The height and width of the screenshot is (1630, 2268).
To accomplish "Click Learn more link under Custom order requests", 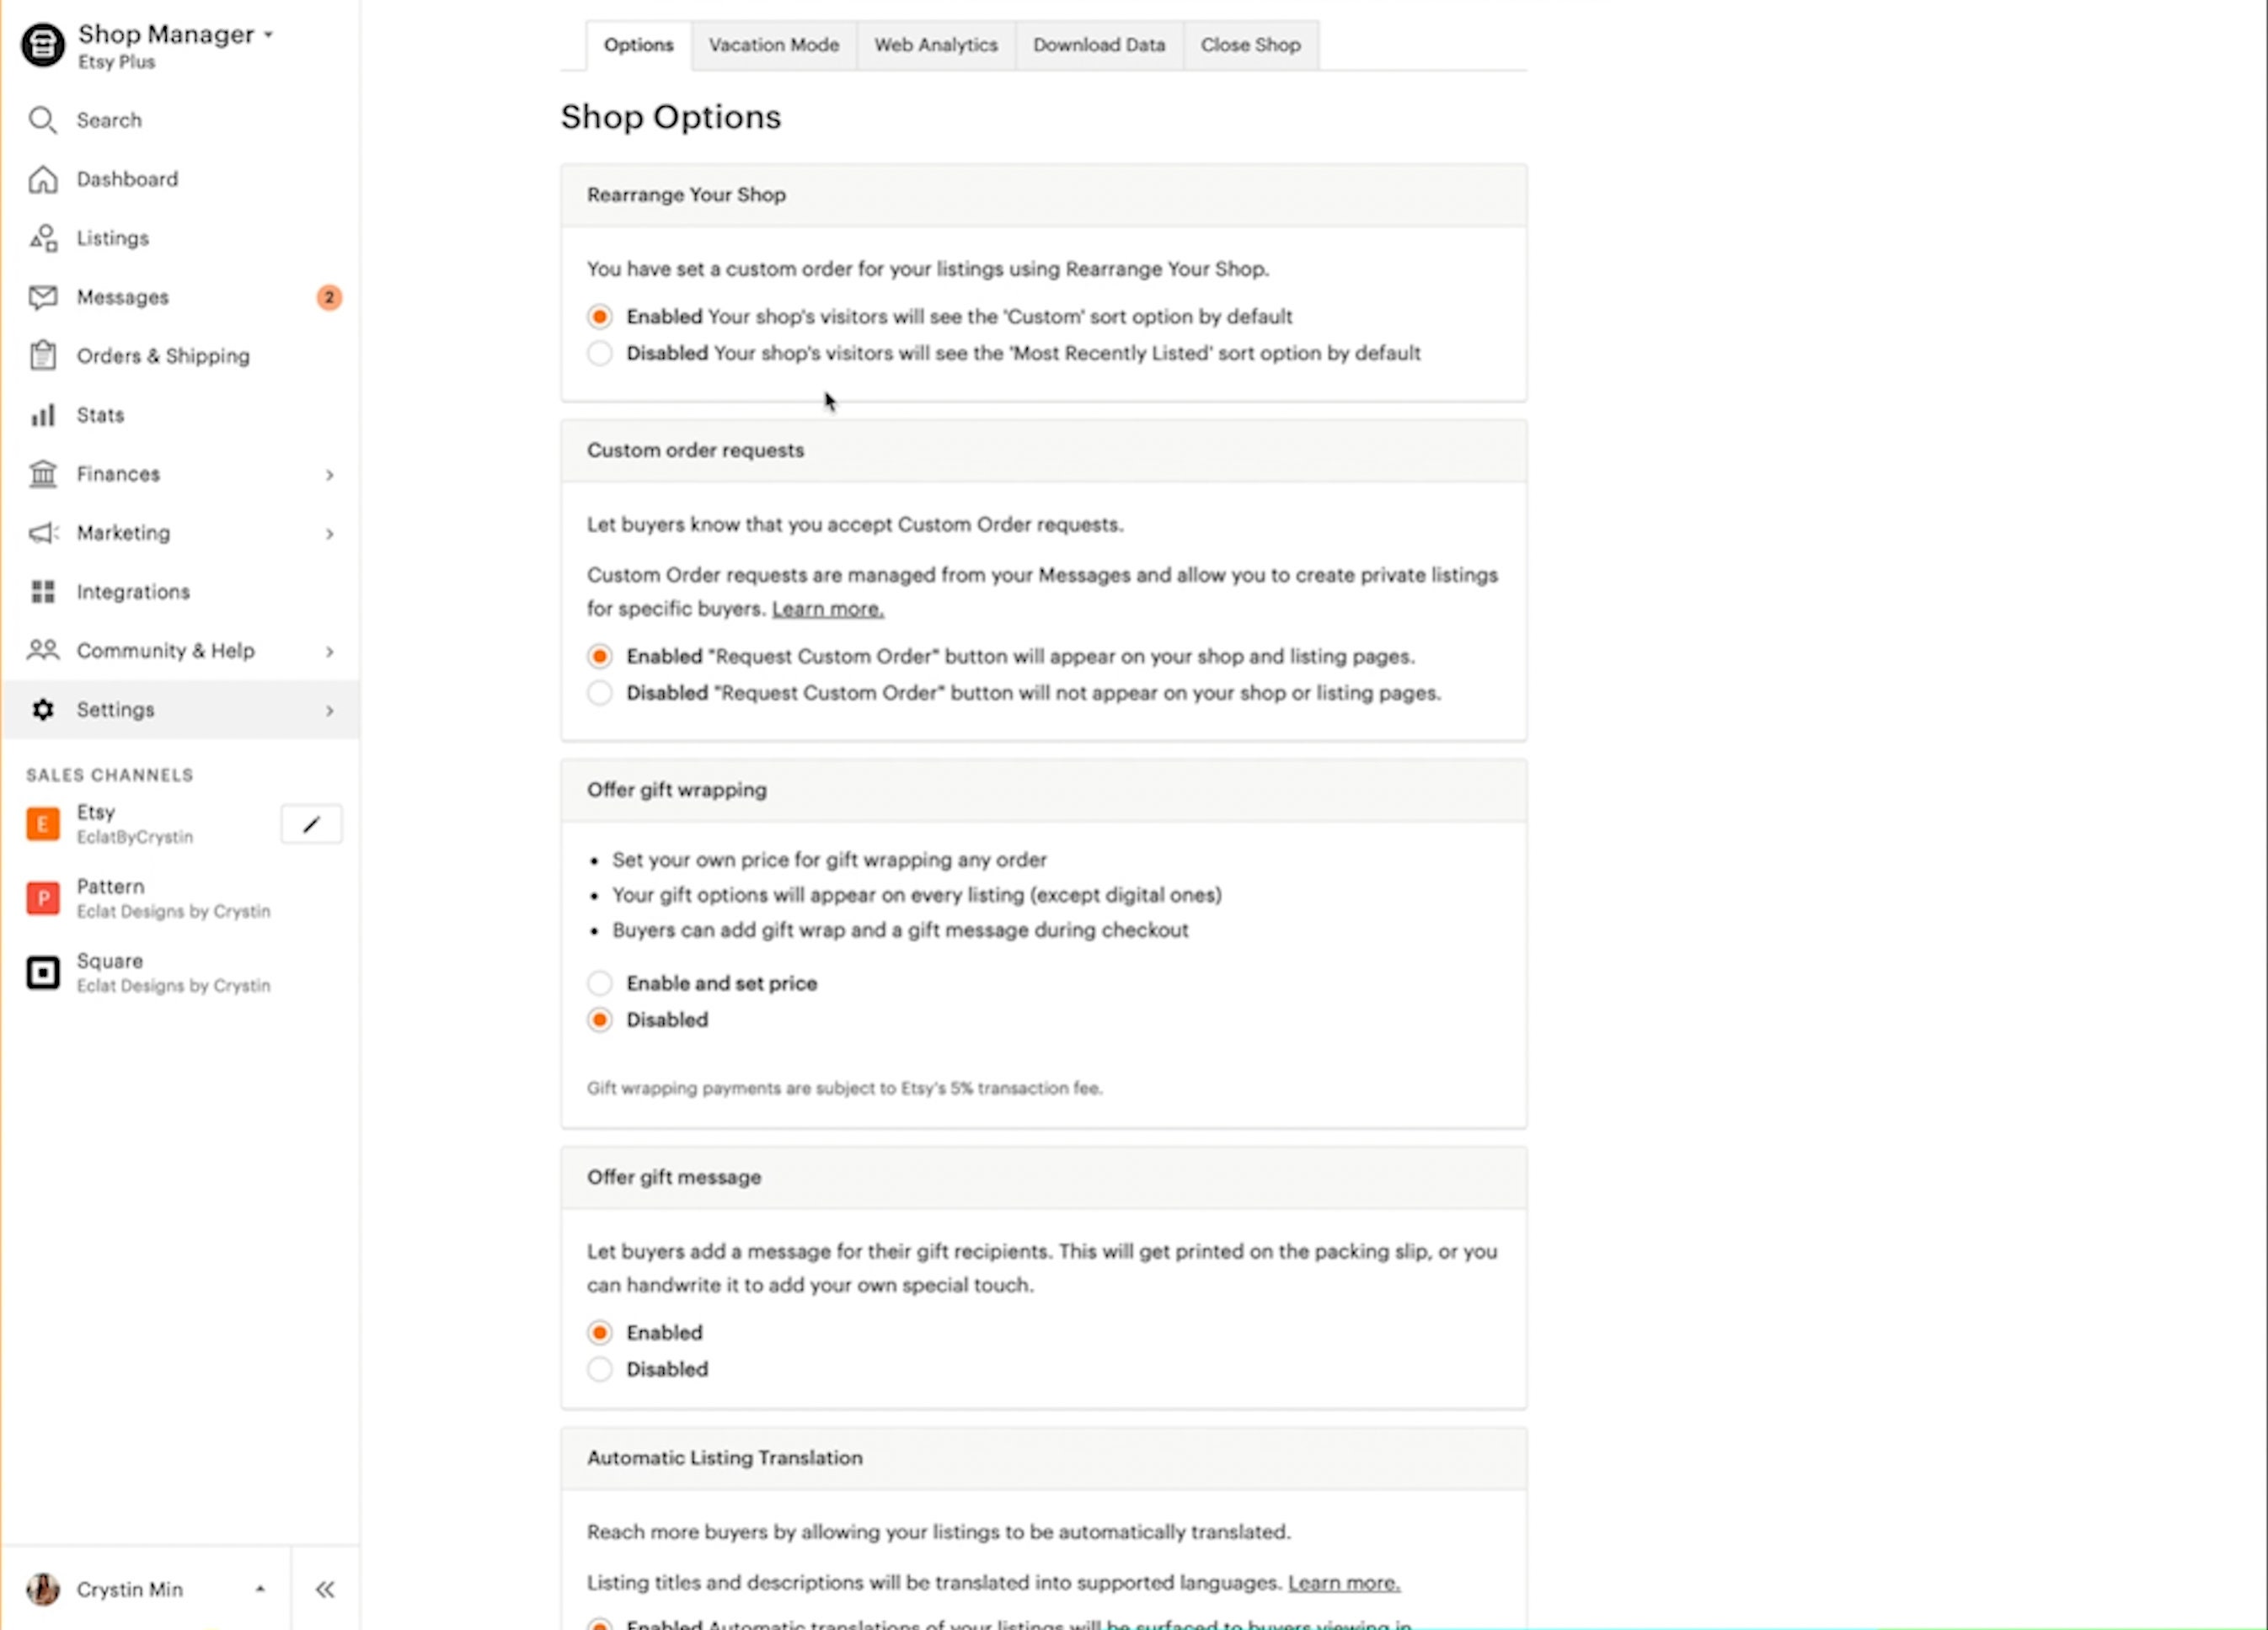I will [x=827, y=609].
